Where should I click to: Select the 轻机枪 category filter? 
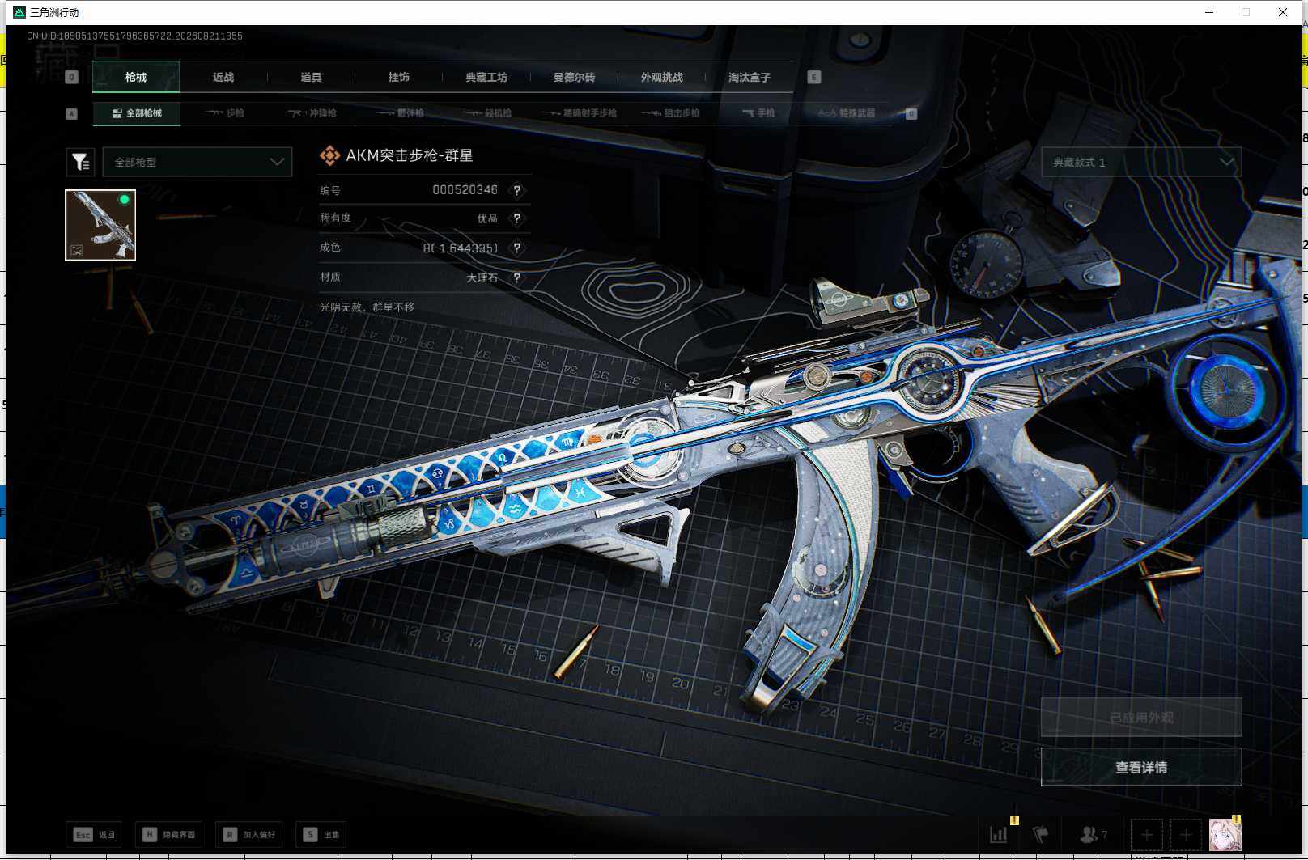coord(486,113)
